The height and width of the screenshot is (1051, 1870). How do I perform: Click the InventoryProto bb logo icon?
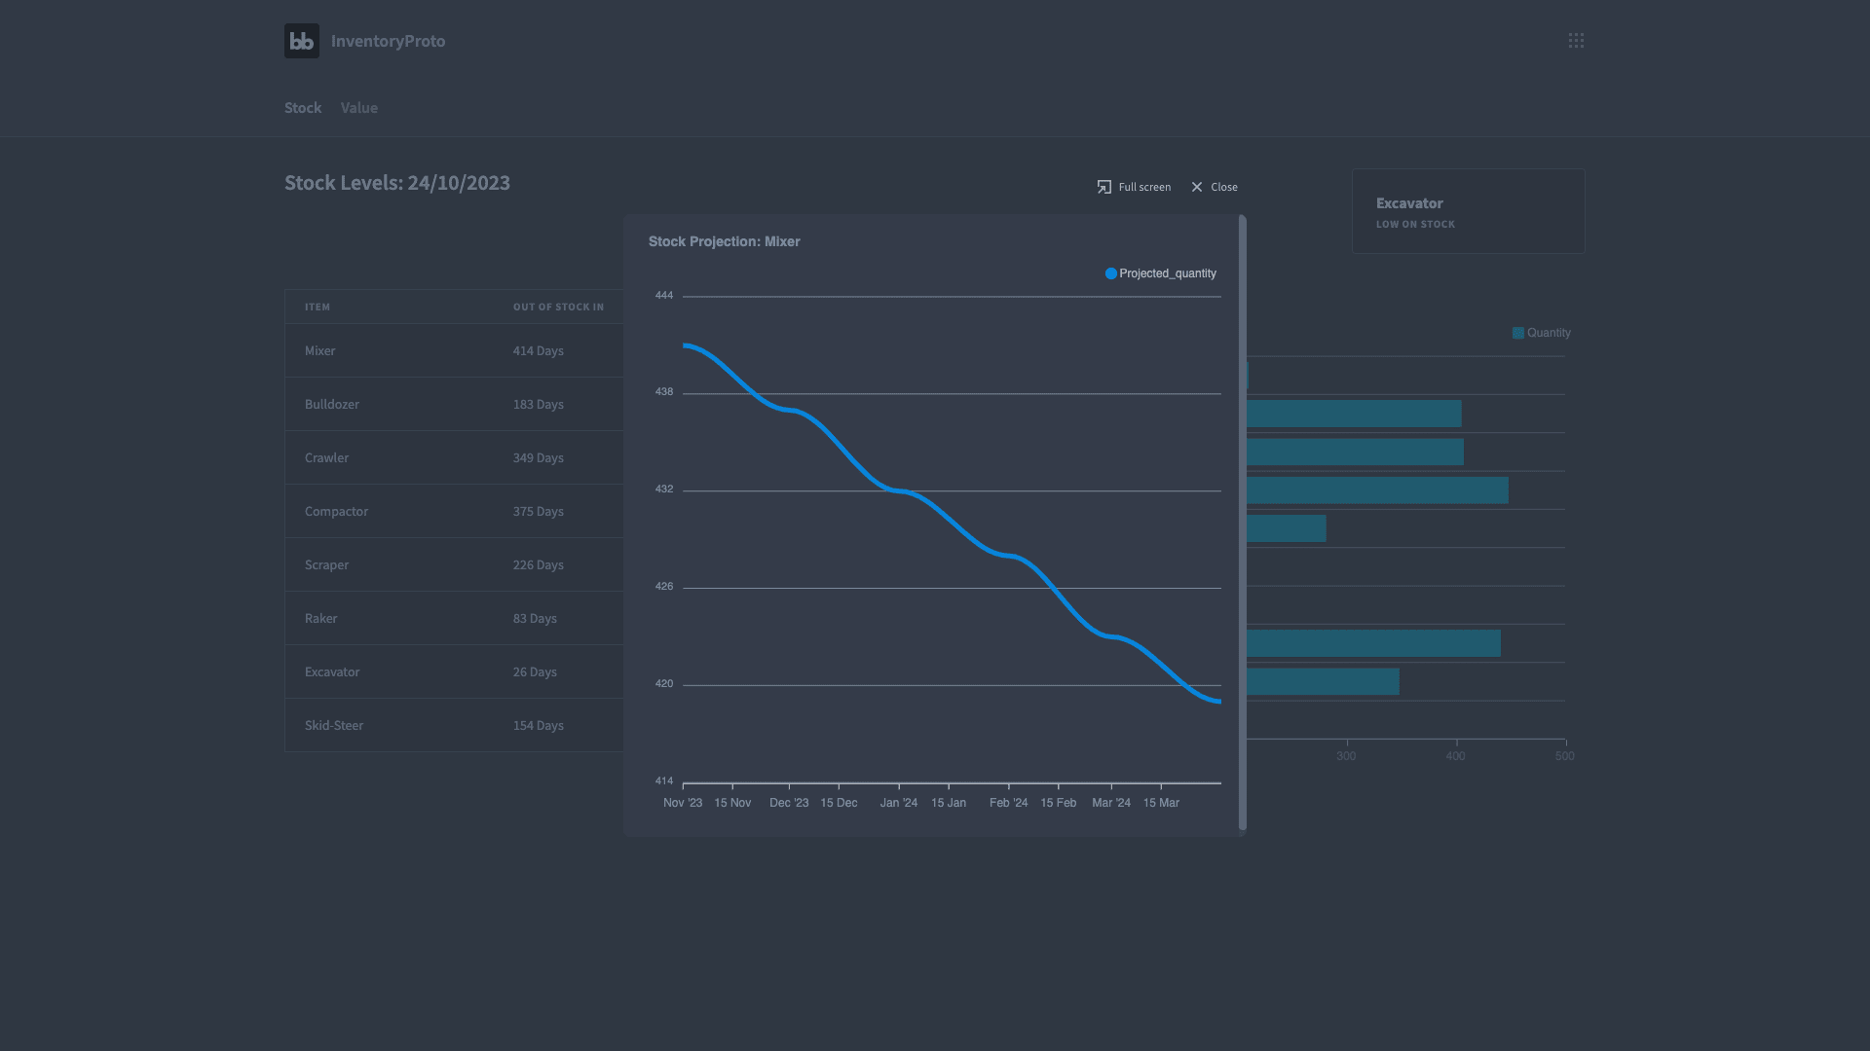click(x=302, y=41)
